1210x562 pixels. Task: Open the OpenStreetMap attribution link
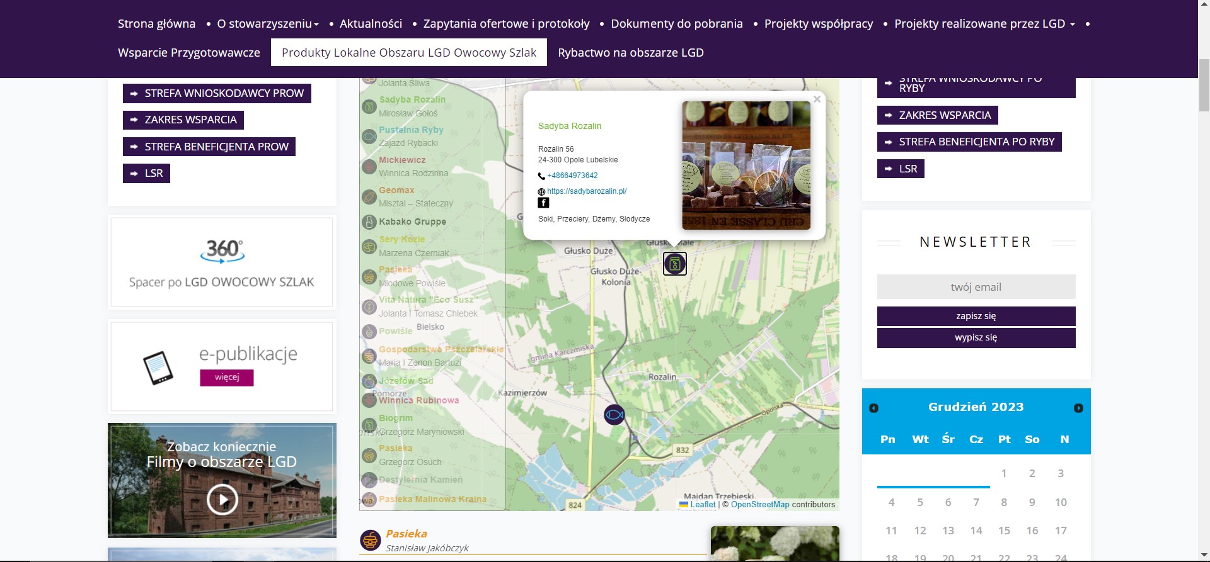[760, 504]
